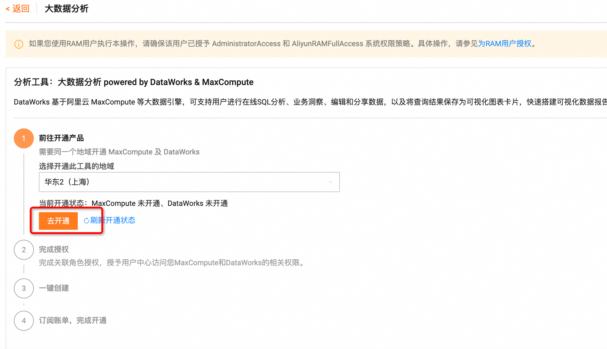Click the region dropdown chevron arrow
The width and height of the screenshot is (607, 349).
[330, 182]
